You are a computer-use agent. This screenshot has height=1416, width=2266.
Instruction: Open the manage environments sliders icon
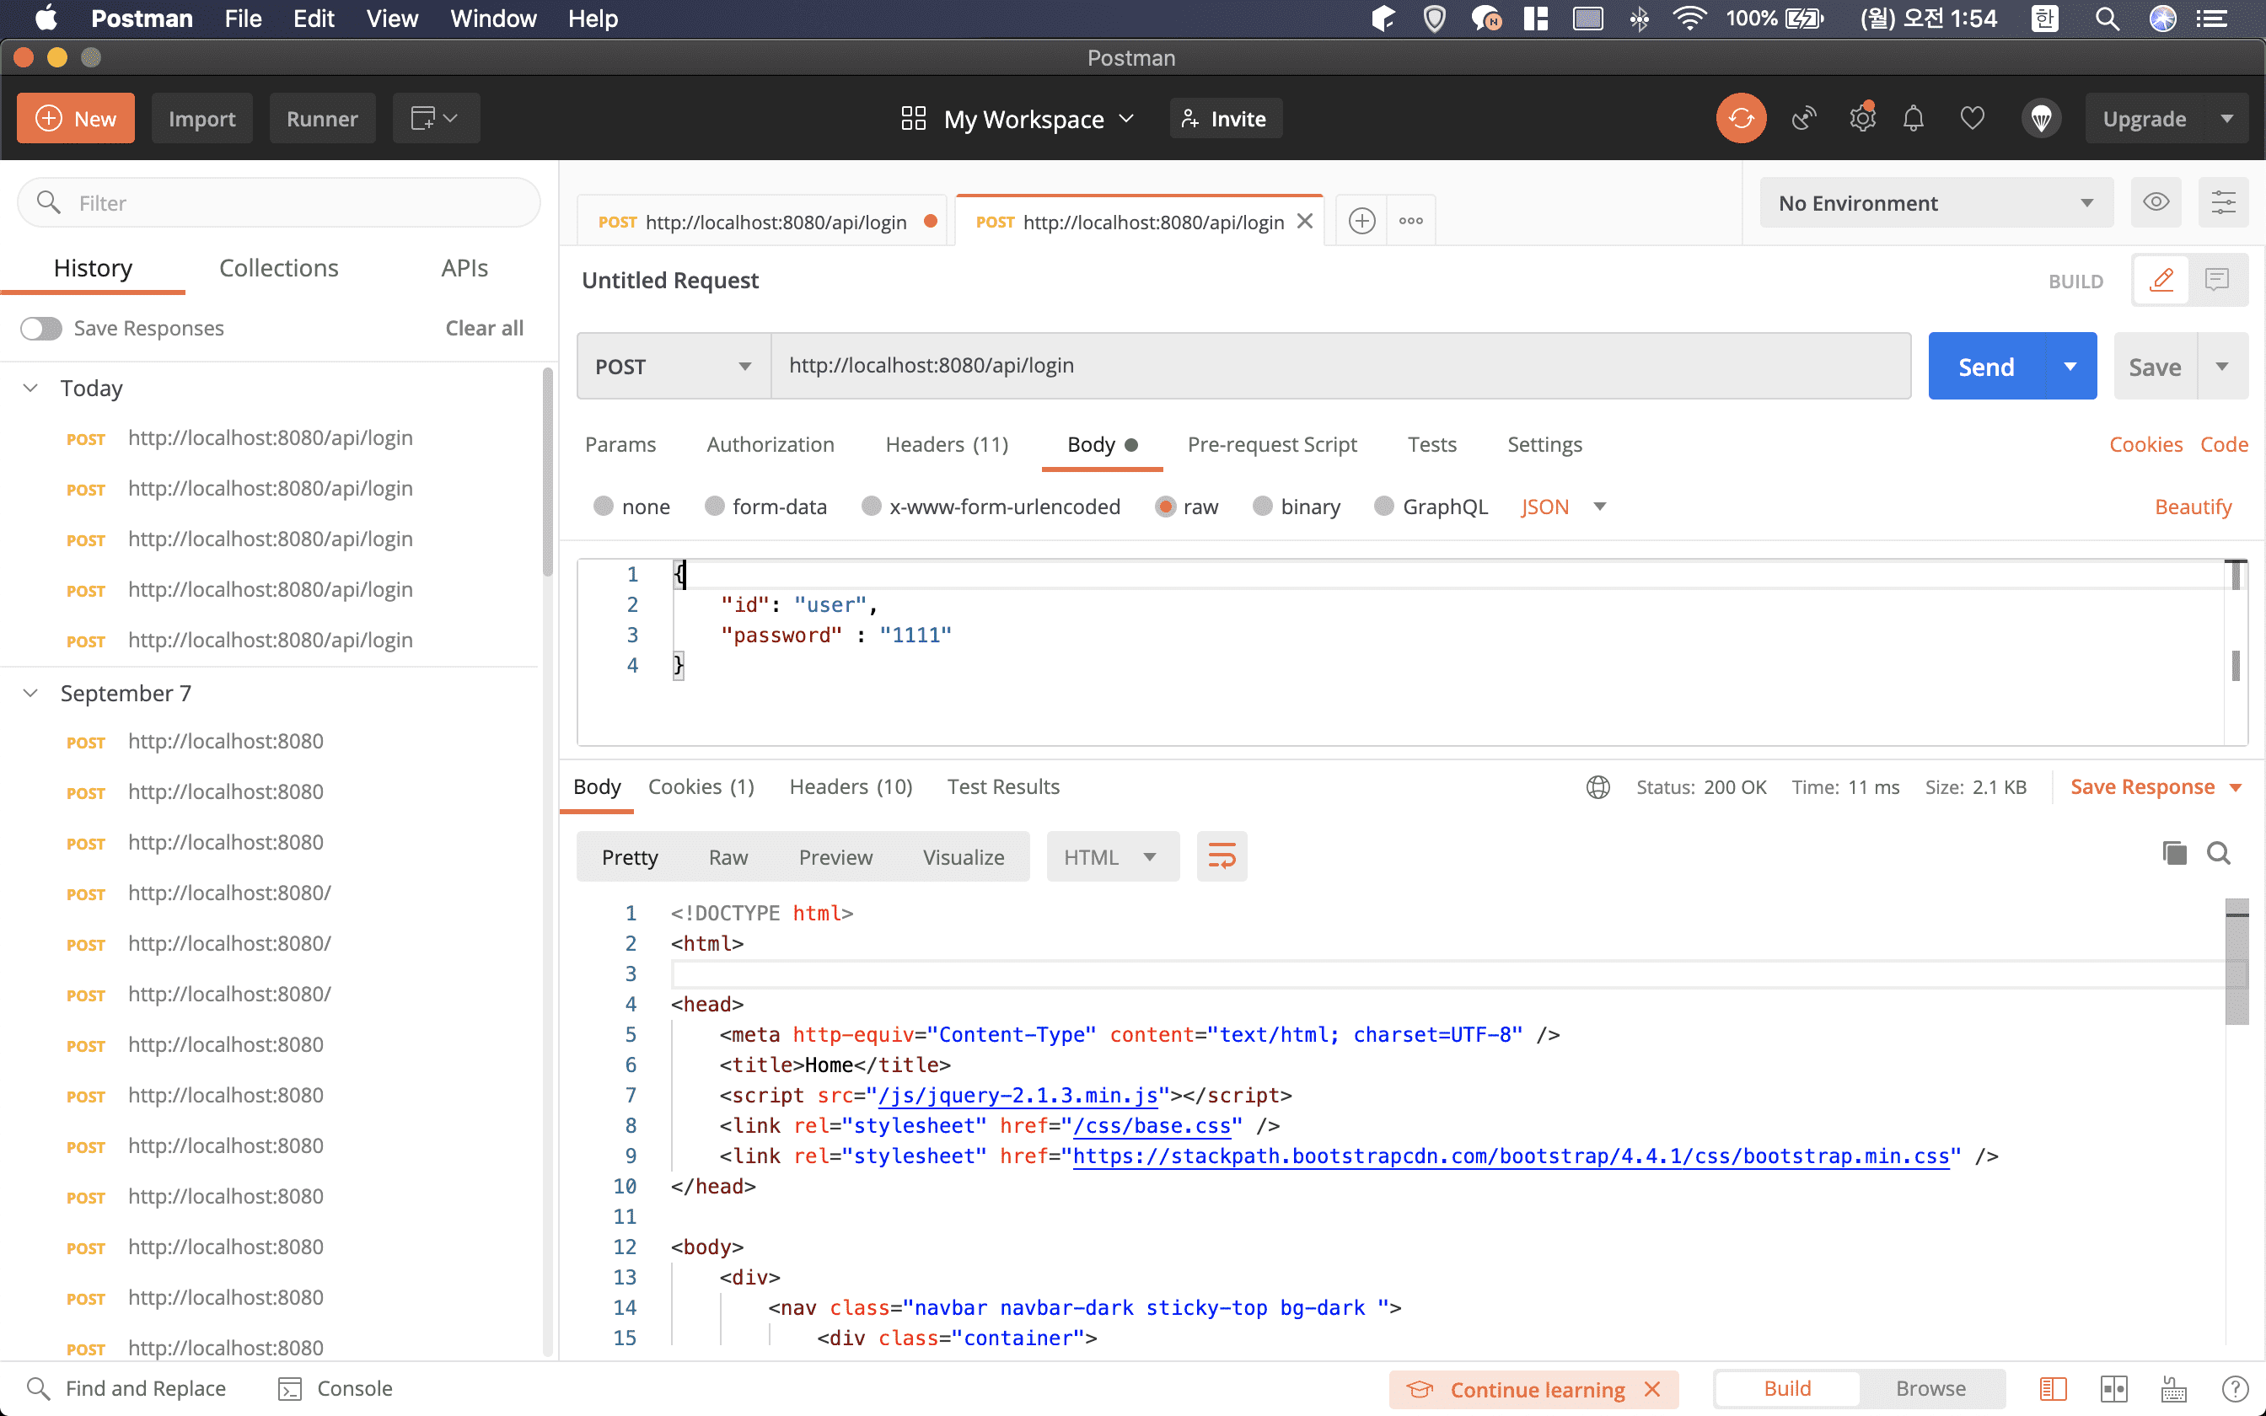click(x=2223, y=202)
